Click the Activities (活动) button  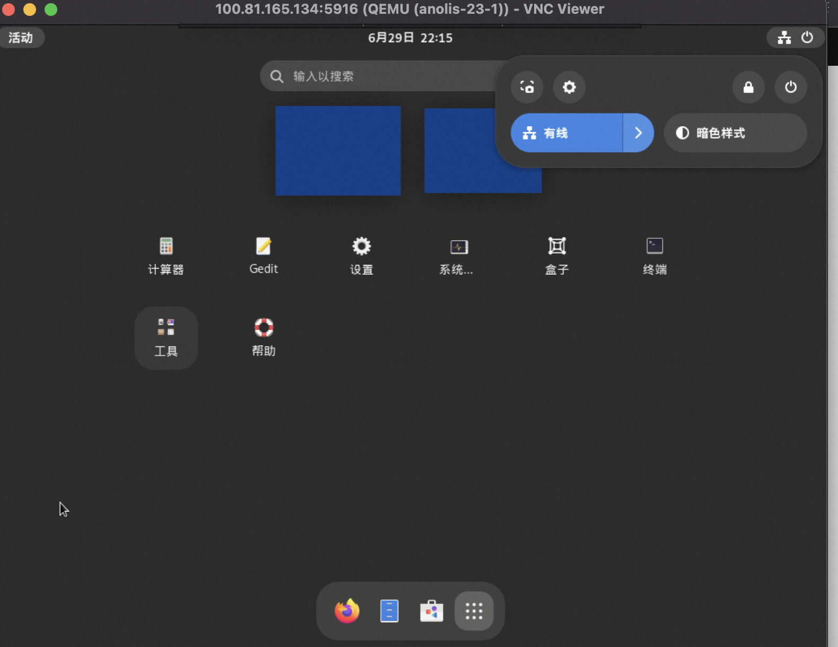pyautogui.click(x=21, y=38)
